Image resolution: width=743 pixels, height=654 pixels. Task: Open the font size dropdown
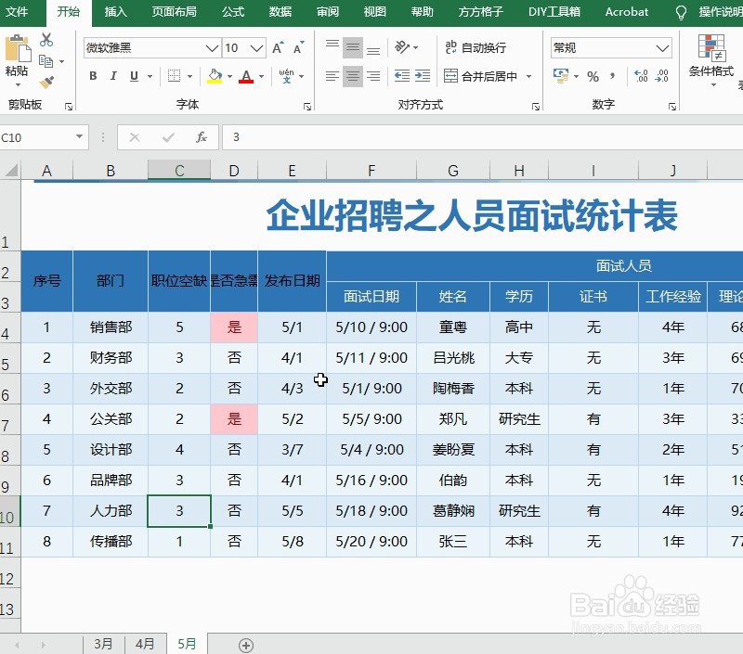(255, 46)
